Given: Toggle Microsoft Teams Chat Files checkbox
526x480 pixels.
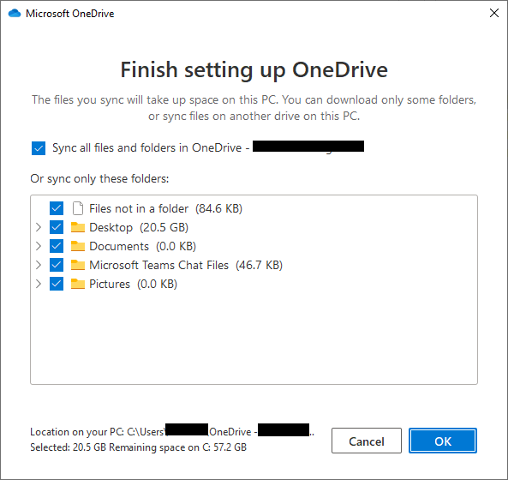Looking at the screenshot, I should (x=57, y=265).
